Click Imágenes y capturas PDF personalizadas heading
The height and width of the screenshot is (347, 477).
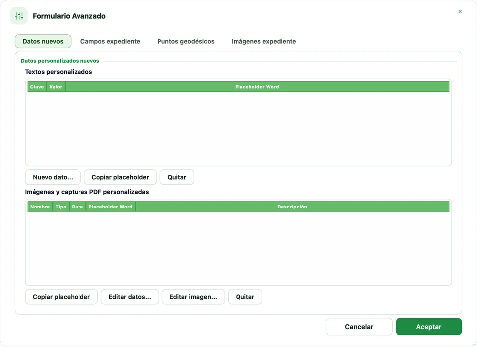tap(86, 192)
